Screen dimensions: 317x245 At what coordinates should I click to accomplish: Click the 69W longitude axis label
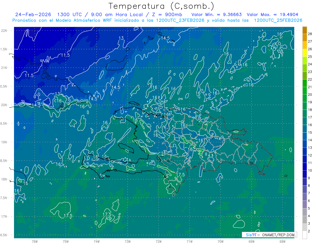pos(251,241)
